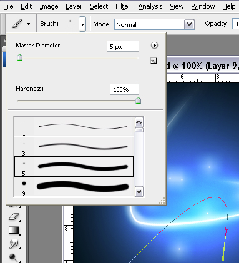Click the Opacity value field
Viewport: 239px width, 263px height.
tap(236, 24)
